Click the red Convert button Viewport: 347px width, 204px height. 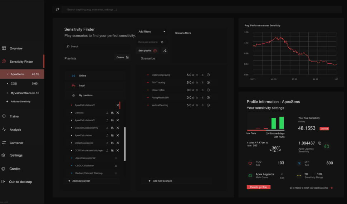324,128
